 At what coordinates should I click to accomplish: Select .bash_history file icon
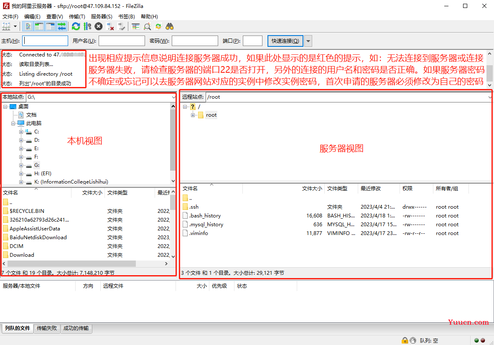pos(185,216)
